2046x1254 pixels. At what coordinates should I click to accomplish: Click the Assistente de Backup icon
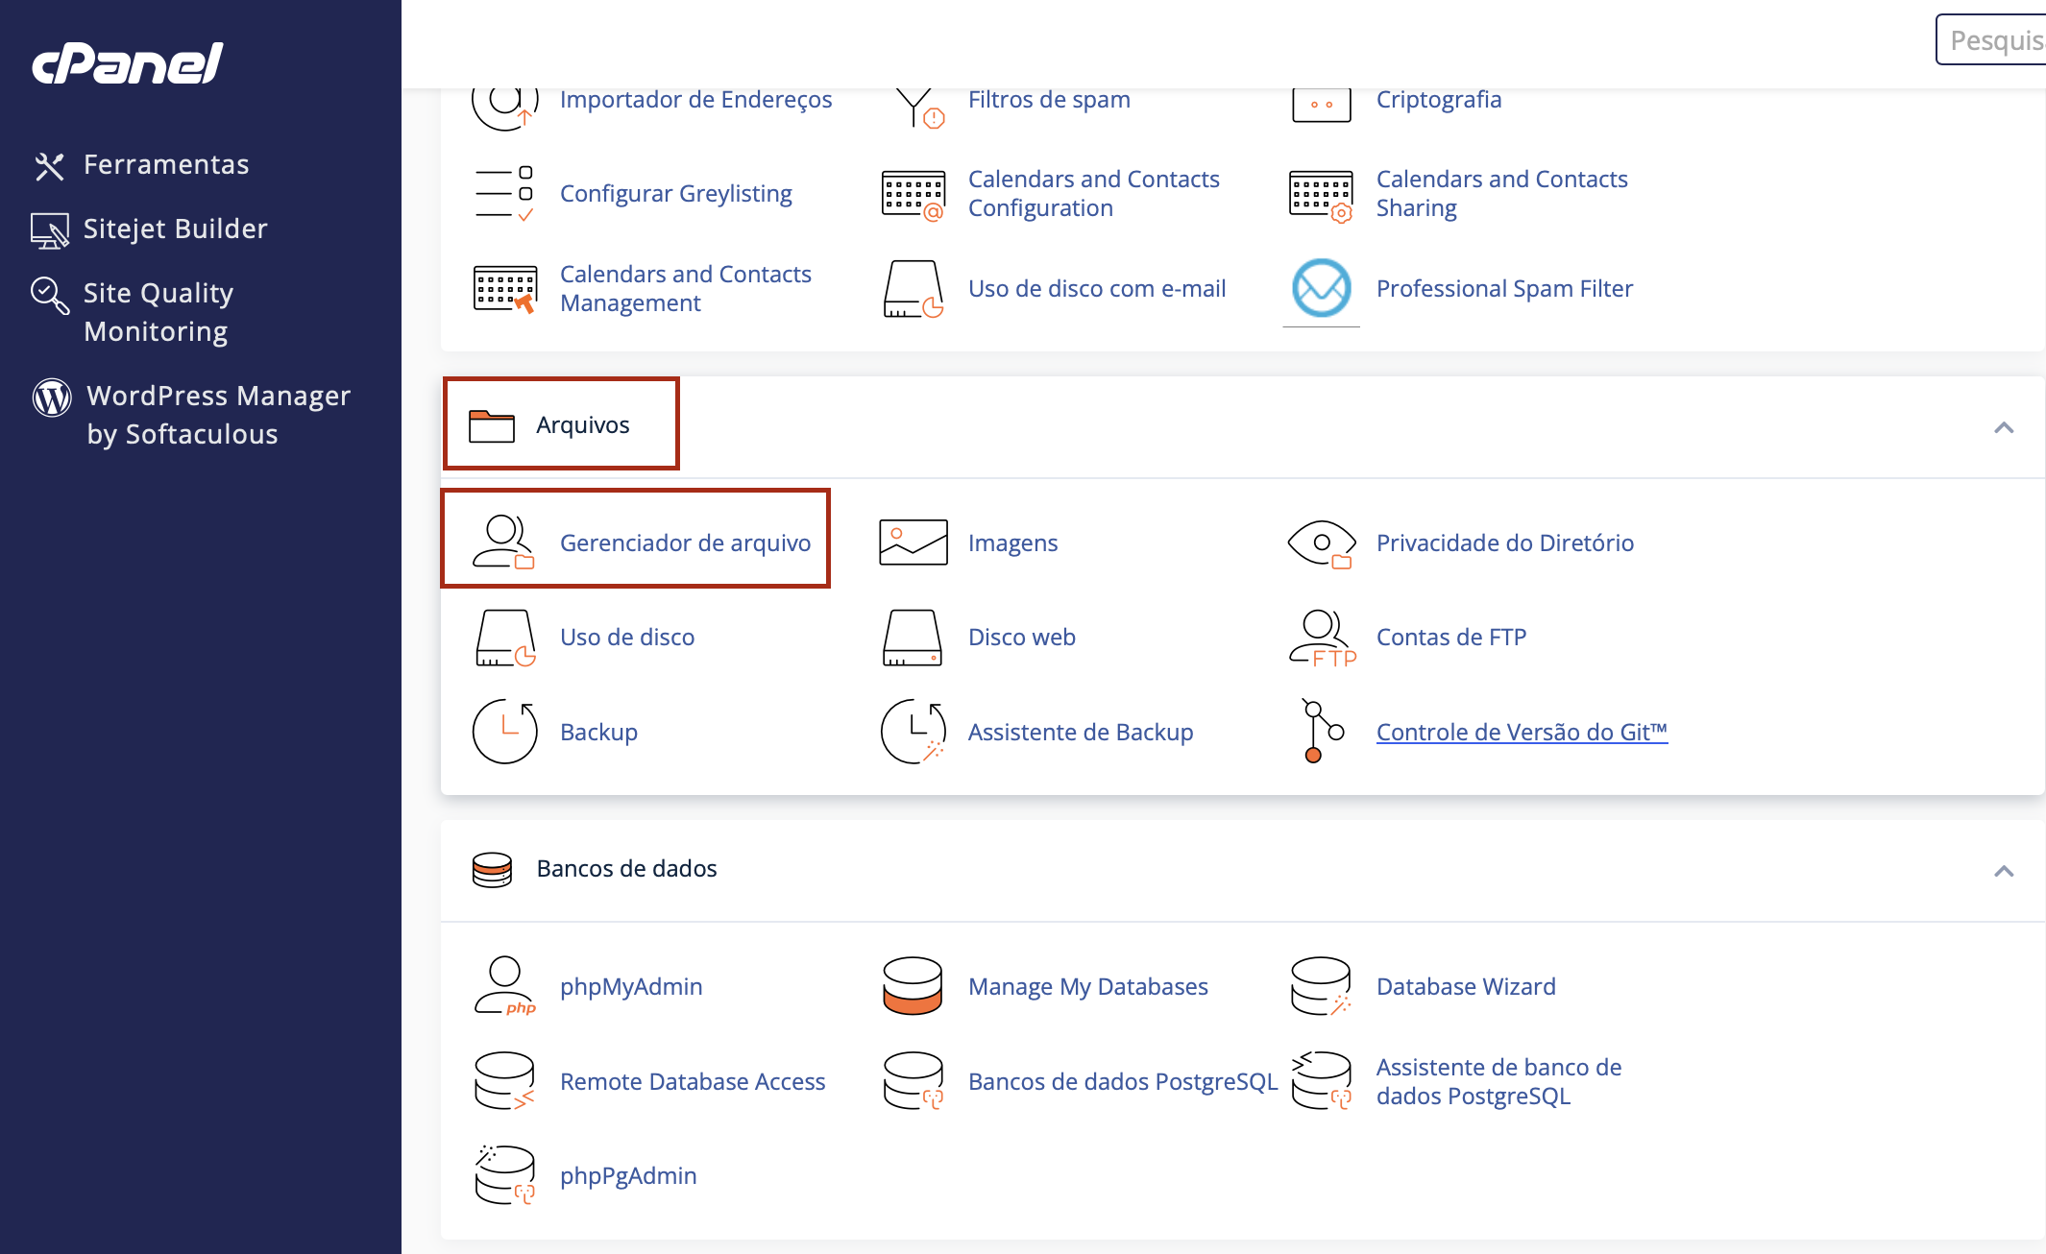[913, 732]
